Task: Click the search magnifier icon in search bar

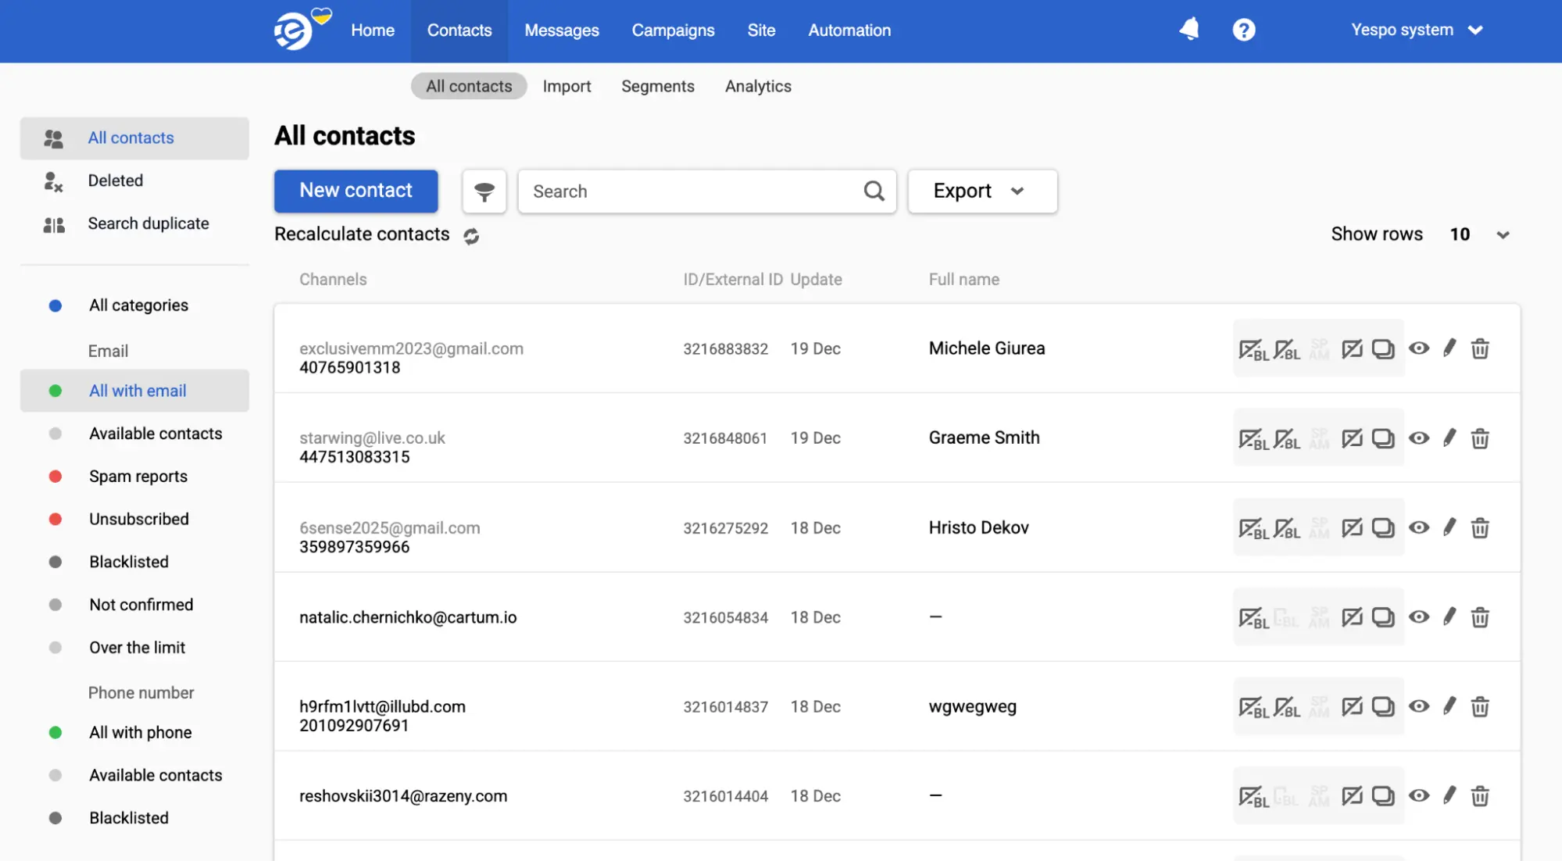Action: (x=874, y=191)
